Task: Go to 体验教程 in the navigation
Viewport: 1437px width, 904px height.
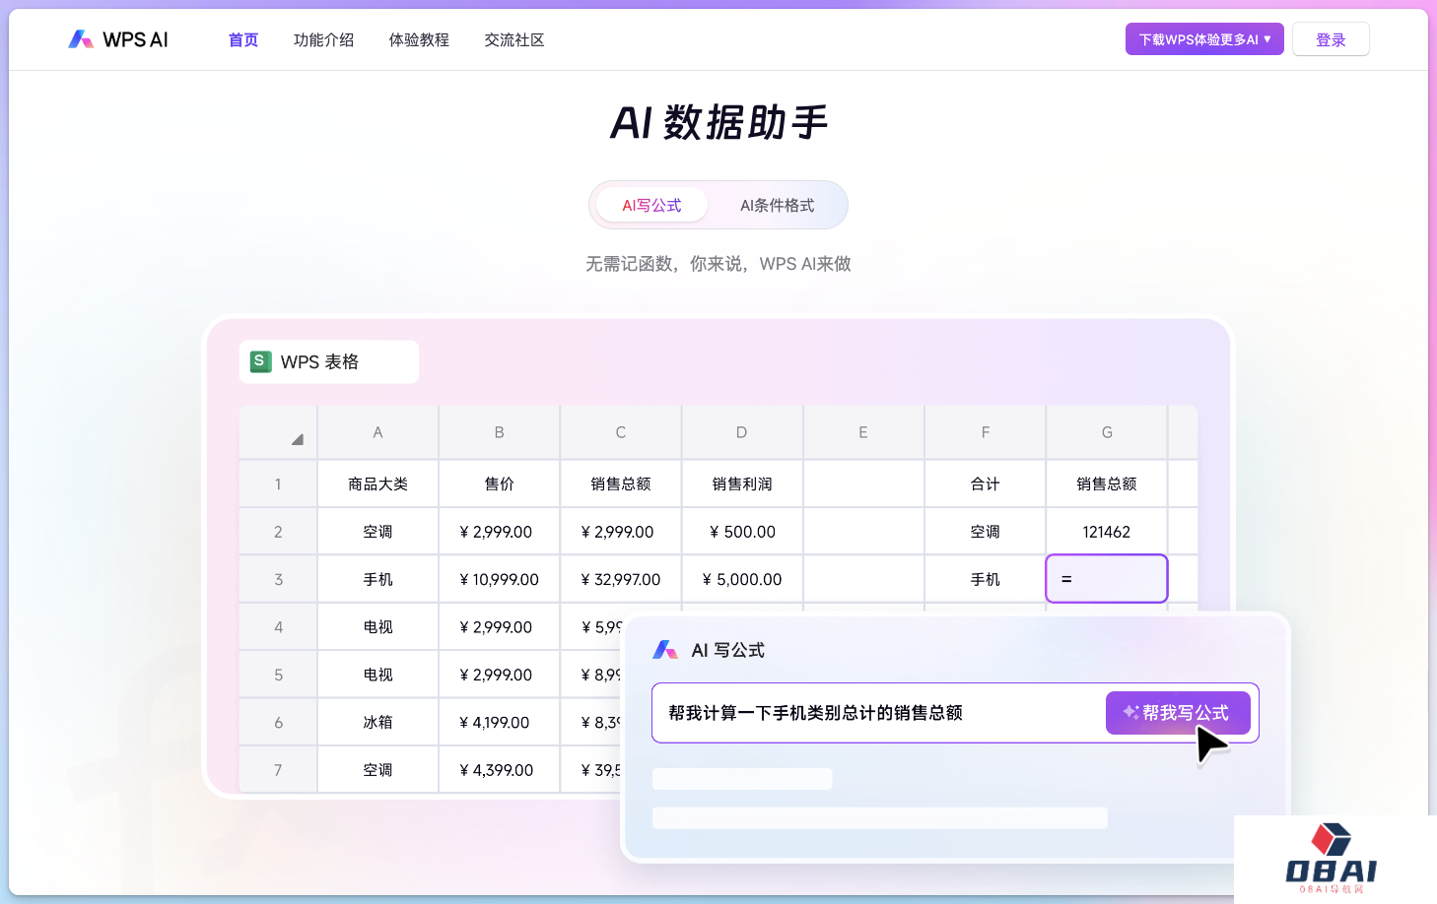Action: coord(419,40)
